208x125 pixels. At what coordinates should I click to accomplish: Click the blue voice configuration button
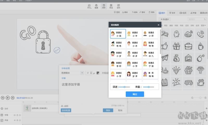click(x=66, y=110)
